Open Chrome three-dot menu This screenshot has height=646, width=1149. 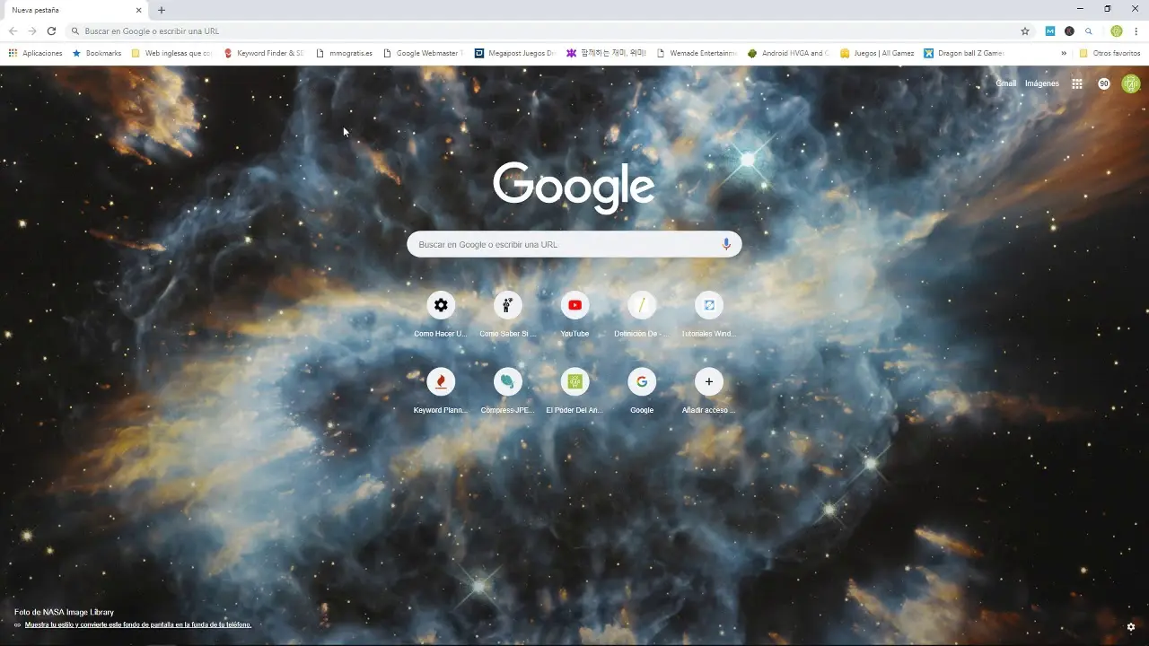[1136, 31]
